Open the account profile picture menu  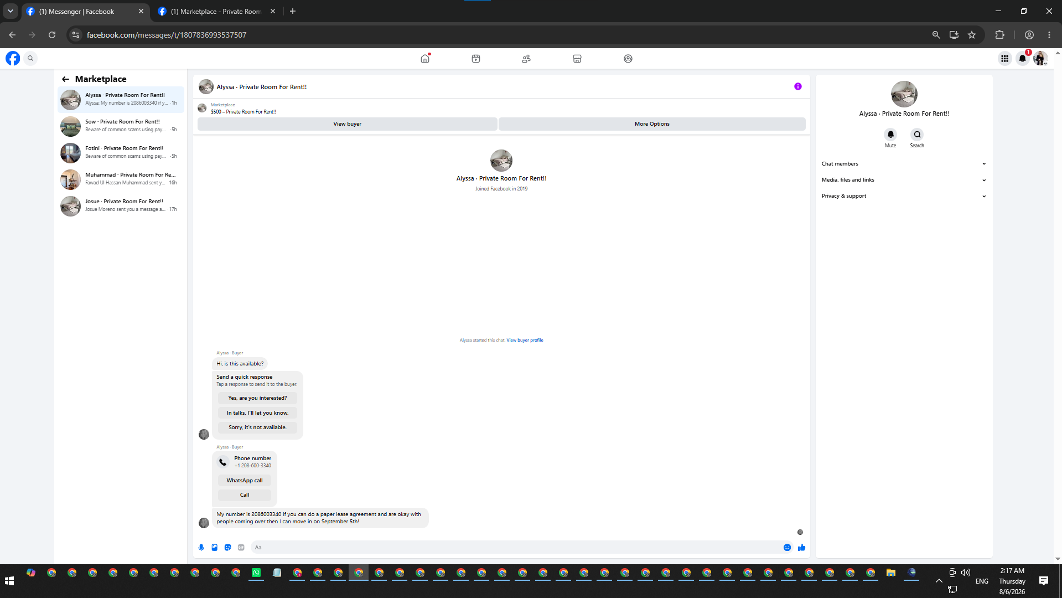[1040, 58]
